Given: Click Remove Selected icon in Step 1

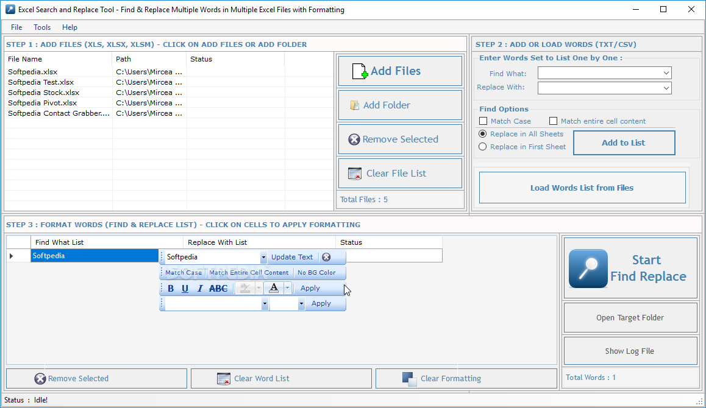Looking at the screenshot, I should pos(354,139).
